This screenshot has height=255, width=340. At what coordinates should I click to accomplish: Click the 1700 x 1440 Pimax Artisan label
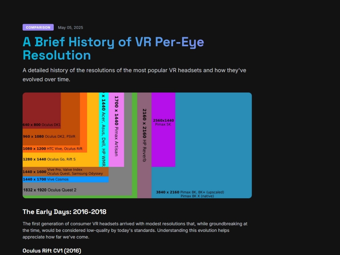[116, 126]
